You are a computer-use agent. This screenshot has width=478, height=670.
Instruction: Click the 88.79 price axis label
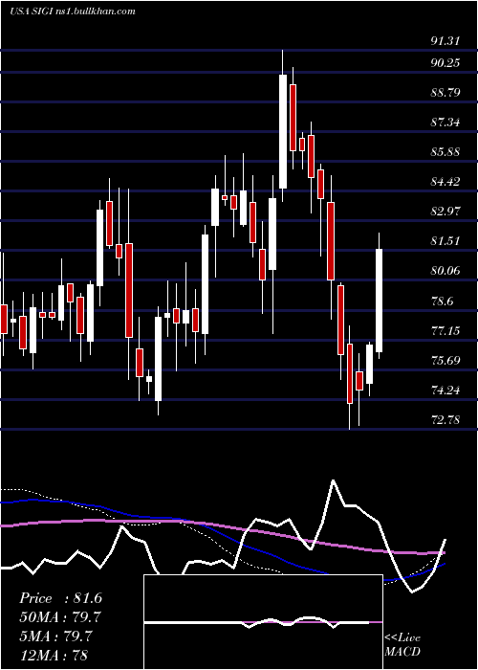coord(445,92)
